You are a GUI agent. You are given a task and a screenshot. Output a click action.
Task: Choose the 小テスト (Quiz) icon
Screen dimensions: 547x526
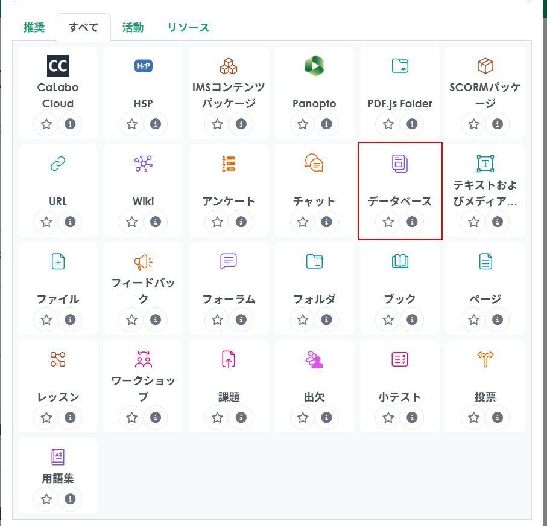[400, 359]
